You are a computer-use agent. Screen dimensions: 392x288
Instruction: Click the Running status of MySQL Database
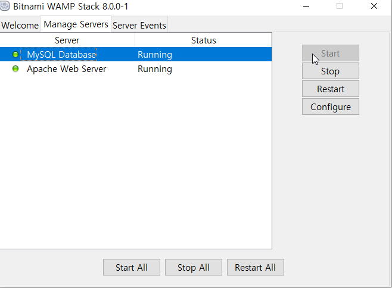[x=155, y=55]
